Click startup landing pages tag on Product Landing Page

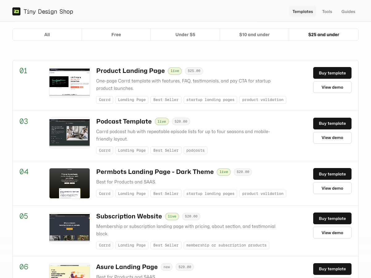210,100
